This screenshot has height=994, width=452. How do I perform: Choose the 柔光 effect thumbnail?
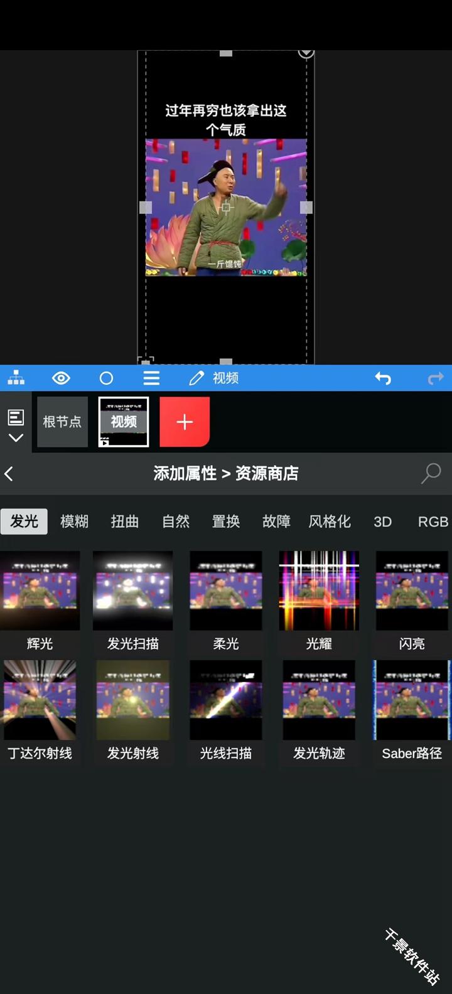click(x=226, y=591)
